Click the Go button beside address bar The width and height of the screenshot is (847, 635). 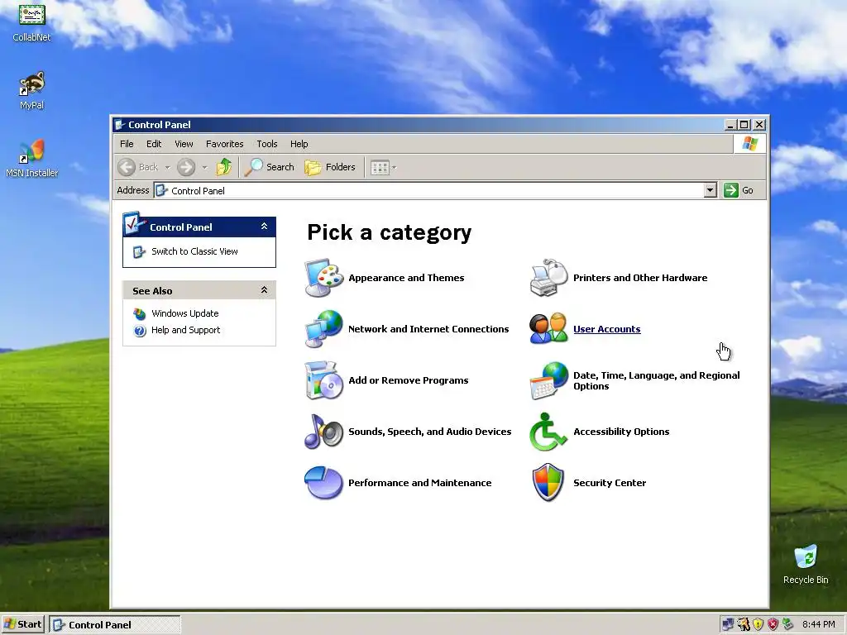(x=739, y=190)
